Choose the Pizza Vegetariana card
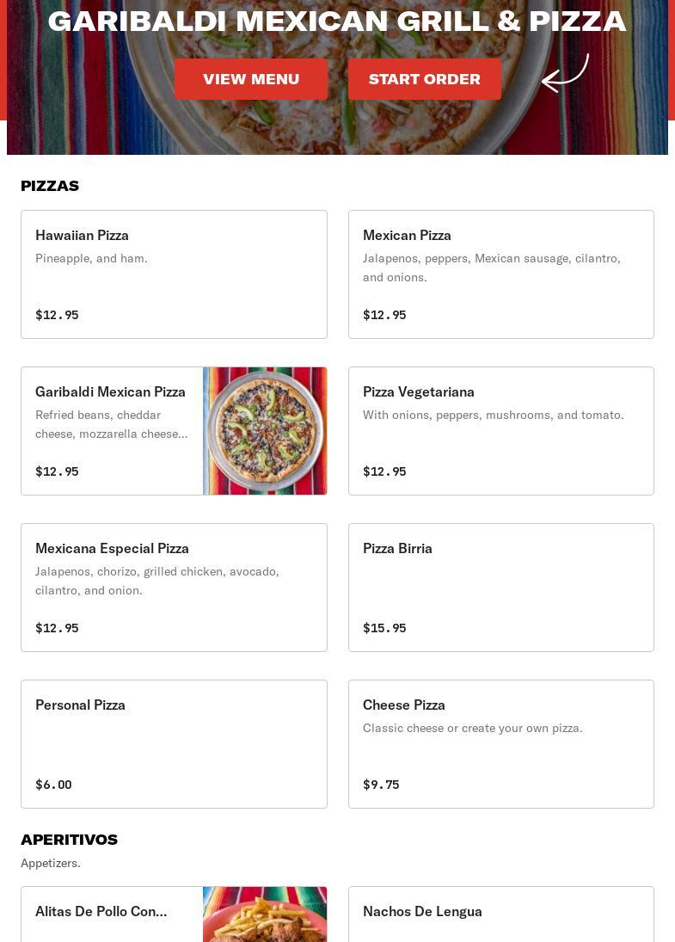675x942 pixels. click(x=500, y=431)
